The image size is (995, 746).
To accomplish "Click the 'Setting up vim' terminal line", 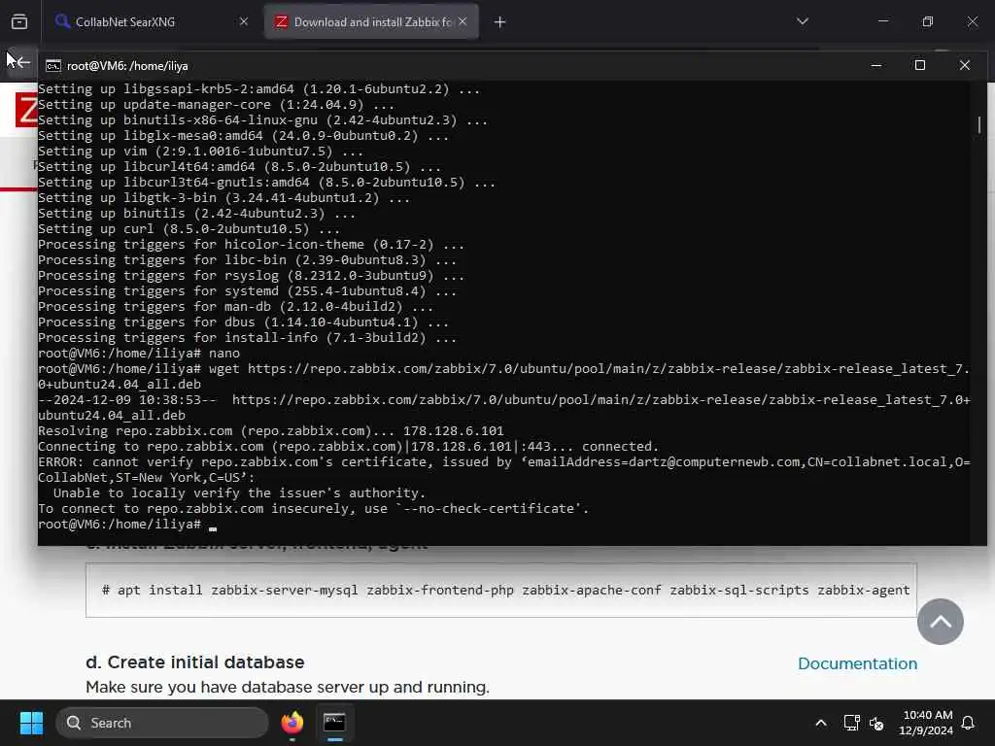I will click(x=200, y=151).
